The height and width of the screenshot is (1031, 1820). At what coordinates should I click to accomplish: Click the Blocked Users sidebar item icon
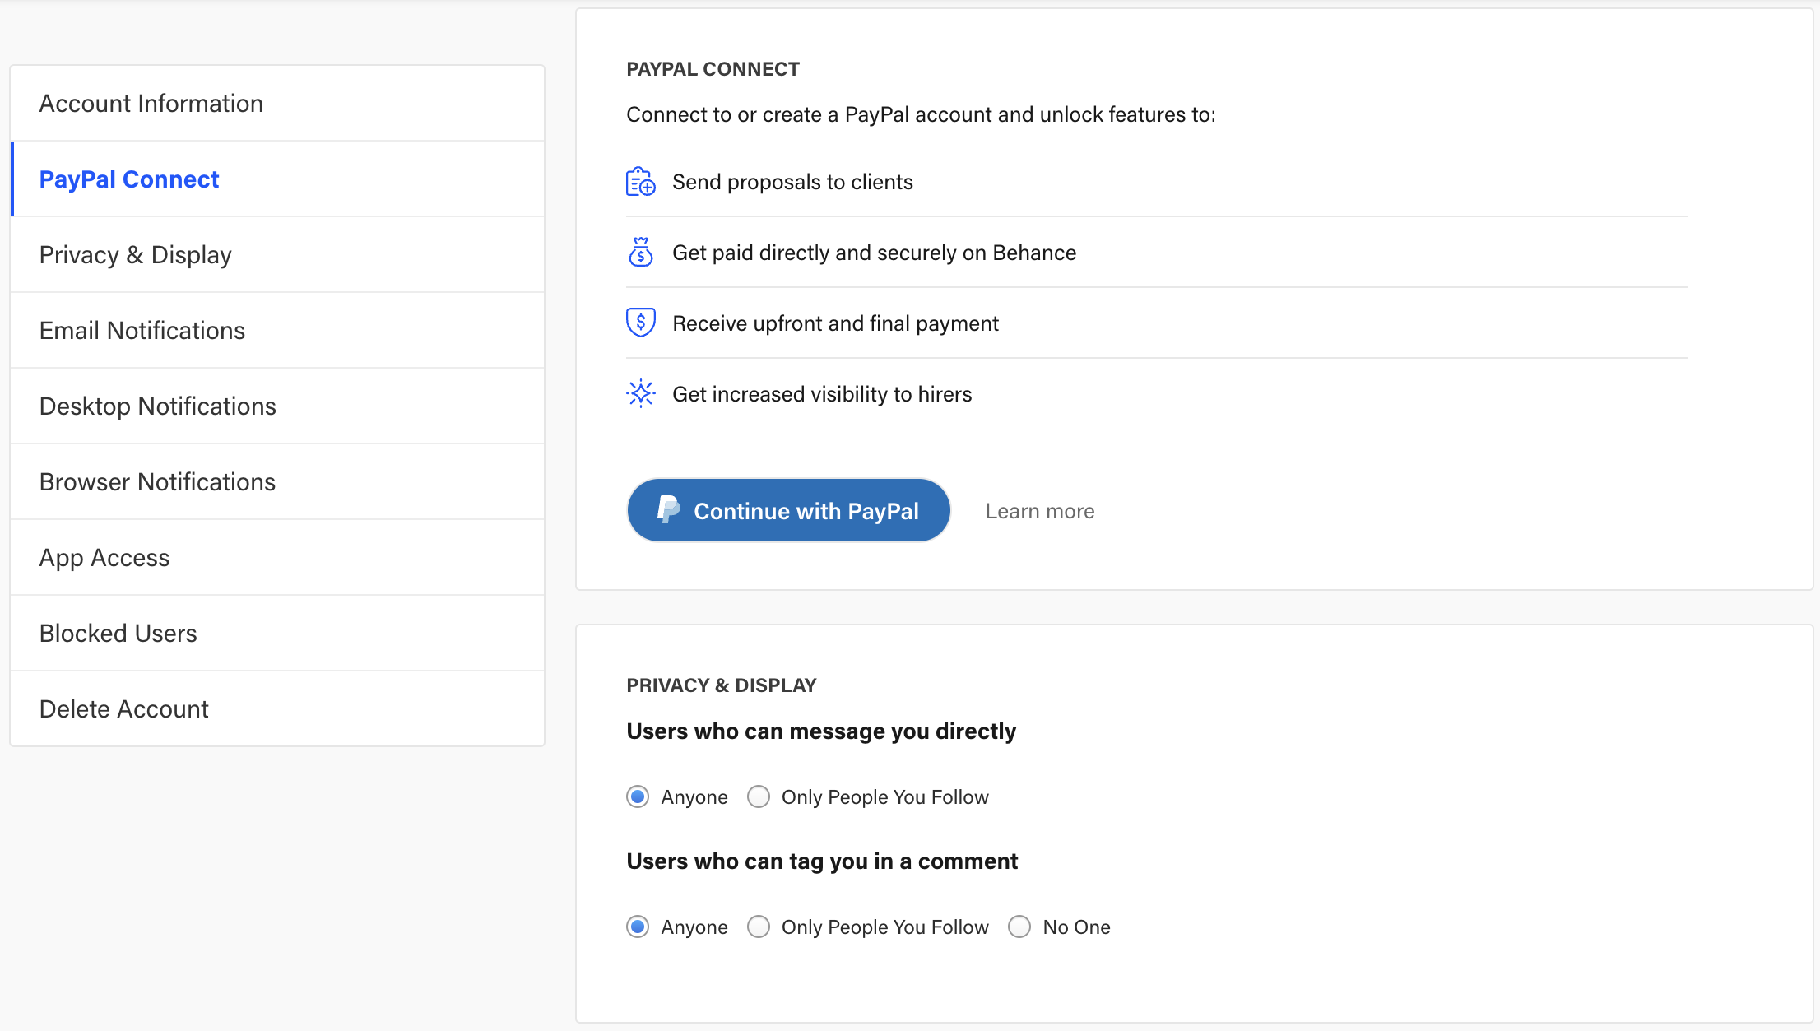(118, 634)
